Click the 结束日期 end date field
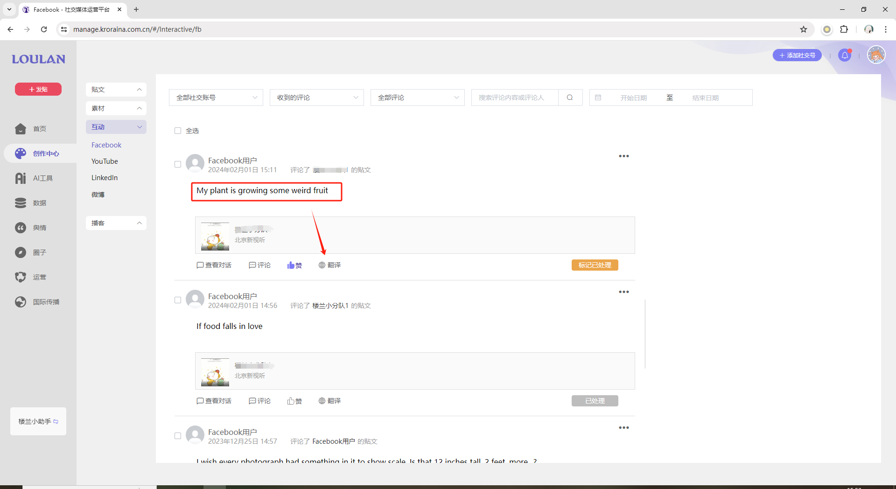This screenshot has height=489, width=896. point(705,98)
